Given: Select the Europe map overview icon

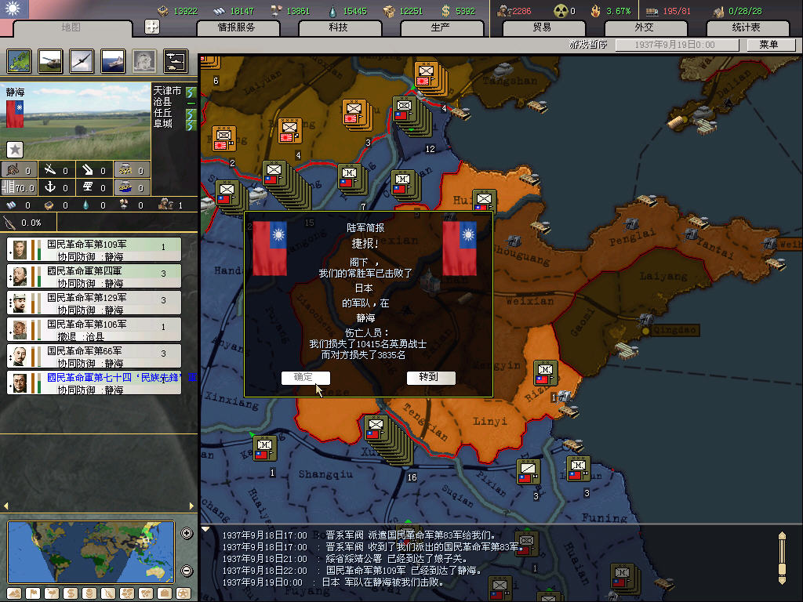Looking at the screenshot, I should 19,61.
